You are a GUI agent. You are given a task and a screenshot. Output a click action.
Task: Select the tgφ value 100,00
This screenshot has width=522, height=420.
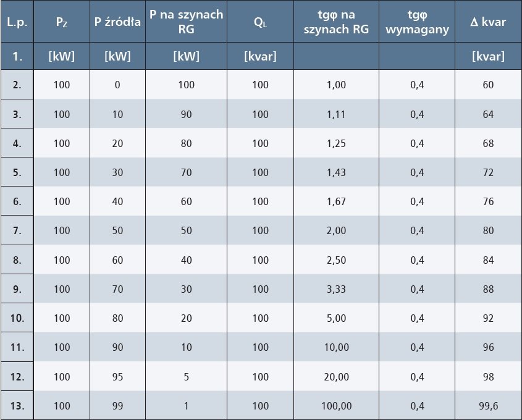[x=336, y=406]
